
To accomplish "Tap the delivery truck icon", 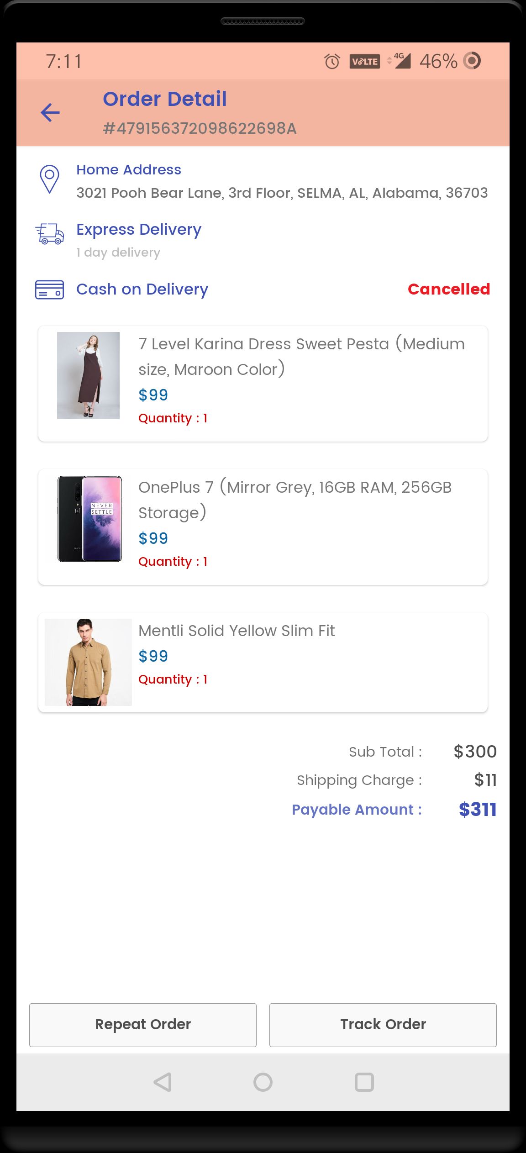I will click(x=50, y=234).
